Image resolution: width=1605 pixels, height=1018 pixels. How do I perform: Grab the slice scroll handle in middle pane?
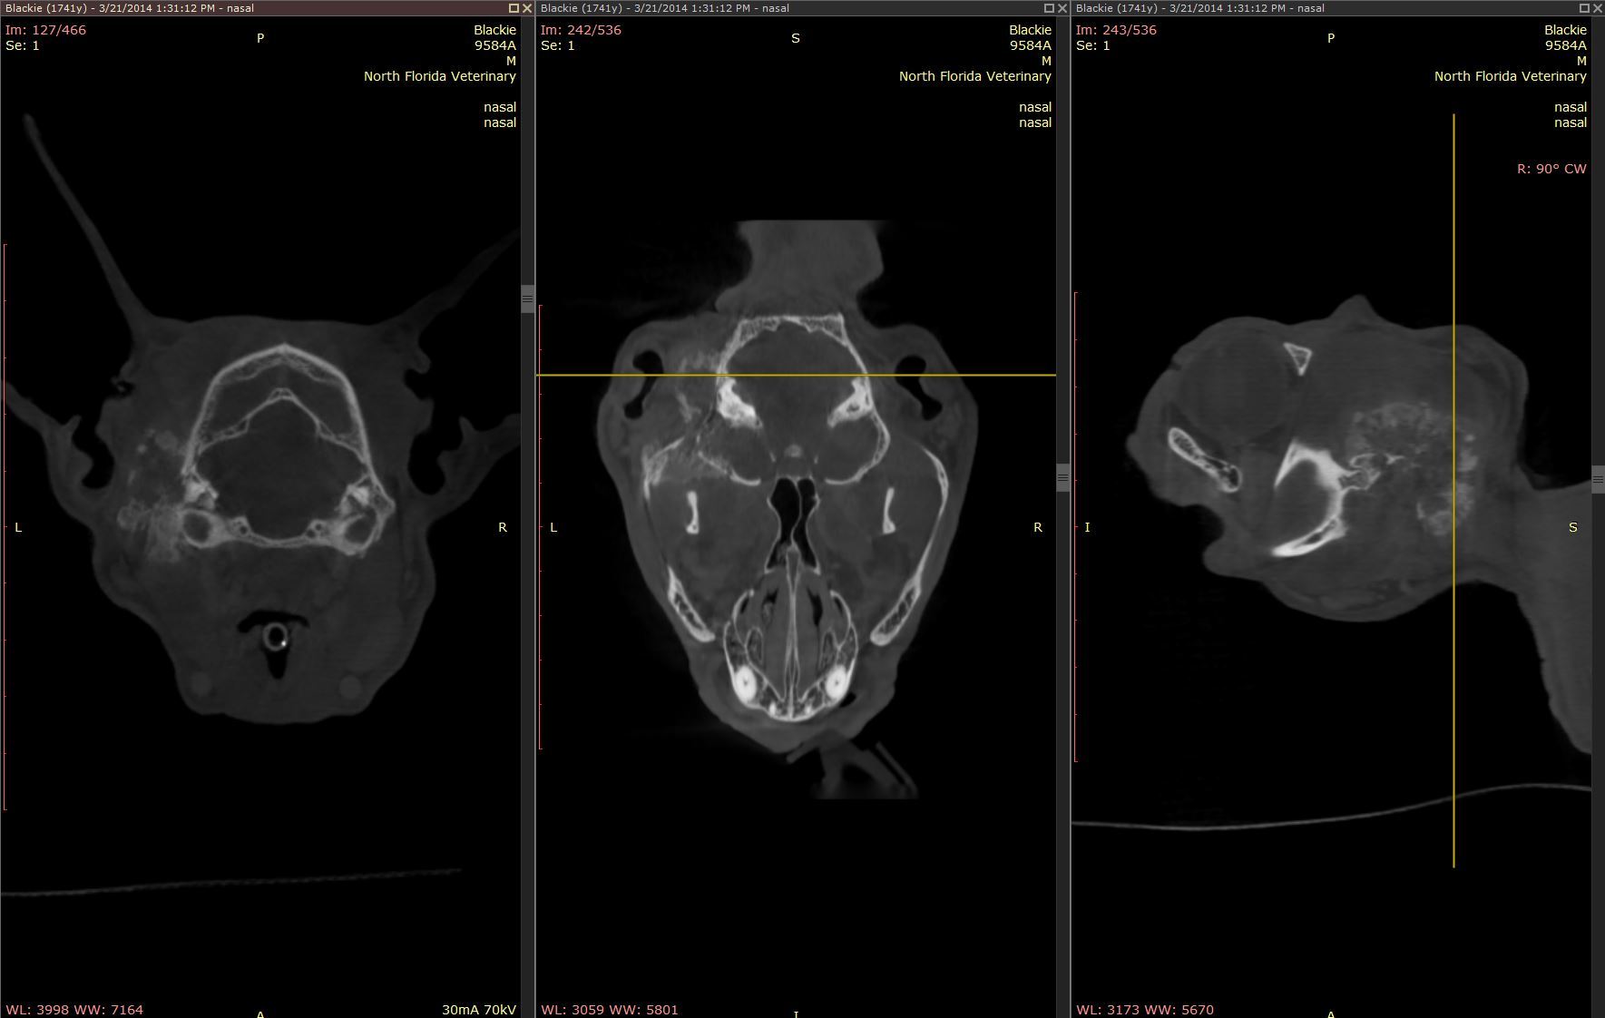click(1063, 477)
